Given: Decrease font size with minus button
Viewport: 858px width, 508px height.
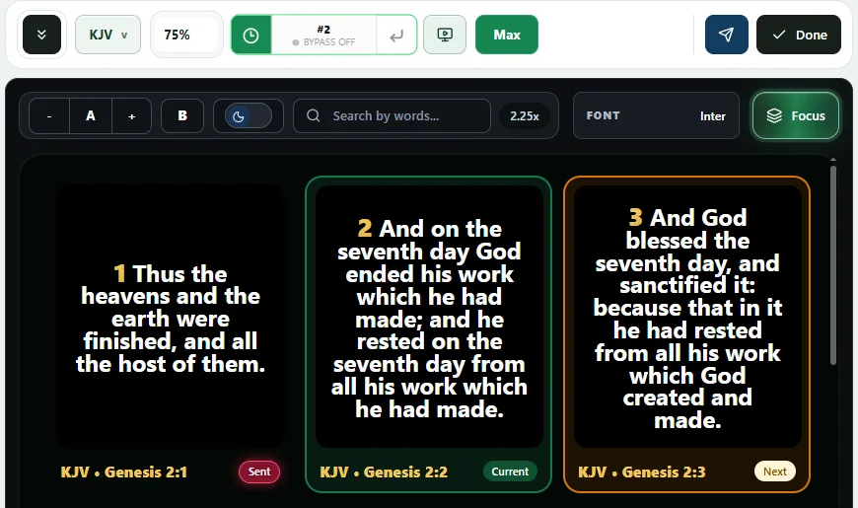Looking at the screenshot, I should click(x=49, y=116).
